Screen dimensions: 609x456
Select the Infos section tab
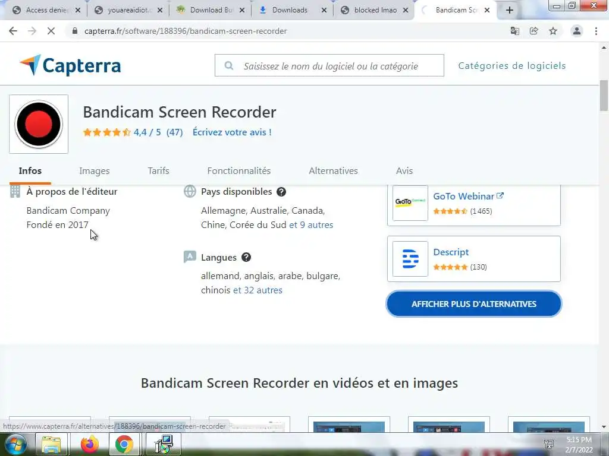coord(30,171)
